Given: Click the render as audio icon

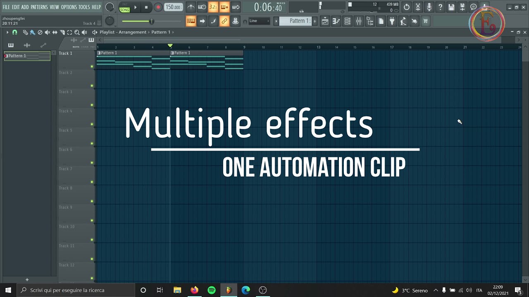Looking at the screenshot, I should point(462,7).
